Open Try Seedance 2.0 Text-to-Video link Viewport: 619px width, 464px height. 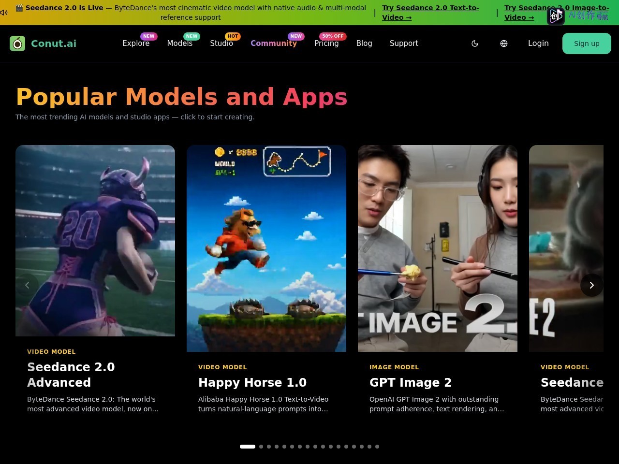(430, 13)
